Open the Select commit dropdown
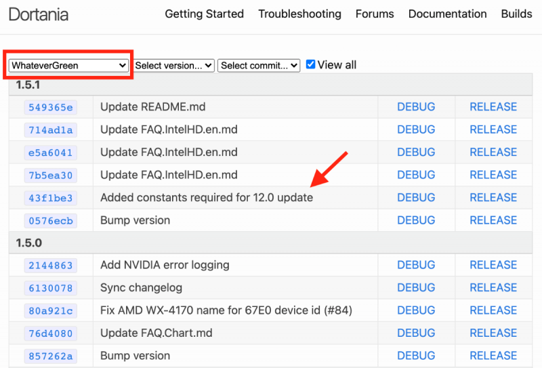This screenshot has width=542, height=368. pos(259,65)
